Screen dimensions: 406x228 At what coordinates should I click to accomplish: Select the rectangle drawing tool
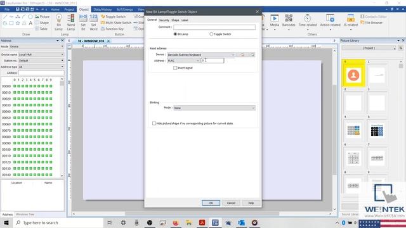click(x=11, y=23)
